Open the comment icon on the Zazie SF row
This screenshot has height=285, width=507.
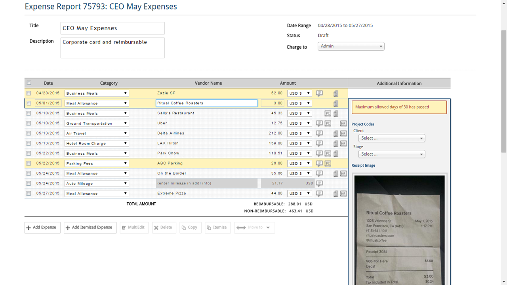click(x=319, y=93)
